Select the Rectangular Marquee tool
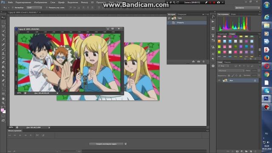 pos(3,22)
